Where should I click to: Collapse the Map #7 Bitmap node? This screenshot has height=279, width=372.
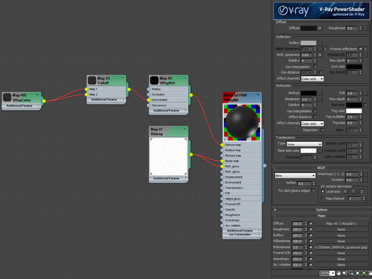click(x=185, y=129)
